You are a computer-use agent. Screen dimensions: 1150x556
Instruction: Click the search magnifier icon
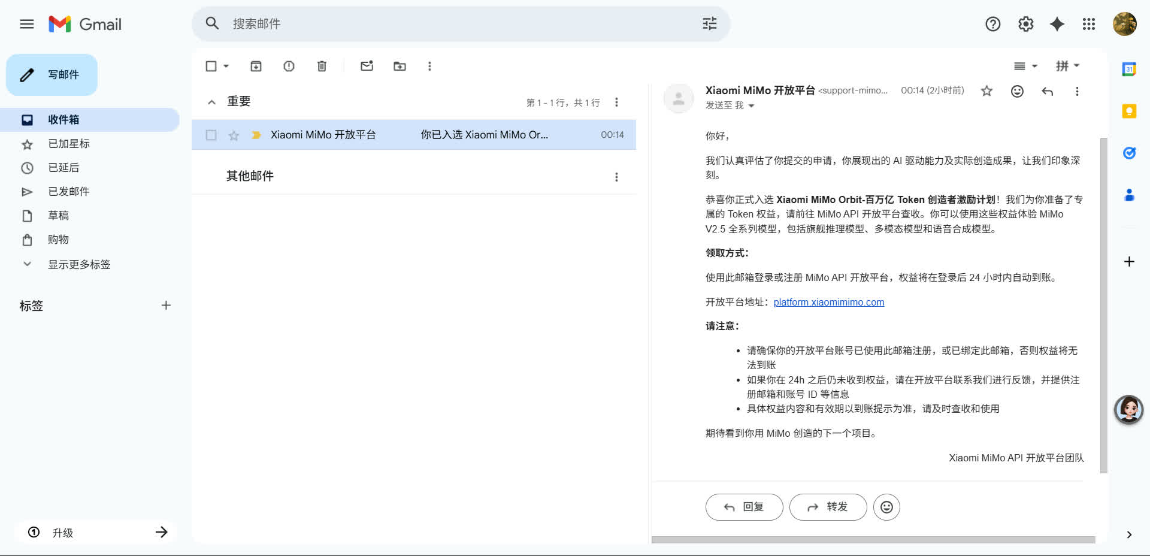point(212,23)
